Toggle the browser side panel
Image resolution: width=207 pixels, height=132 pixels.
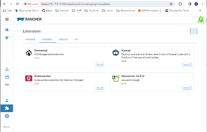(x=190, y=4)
